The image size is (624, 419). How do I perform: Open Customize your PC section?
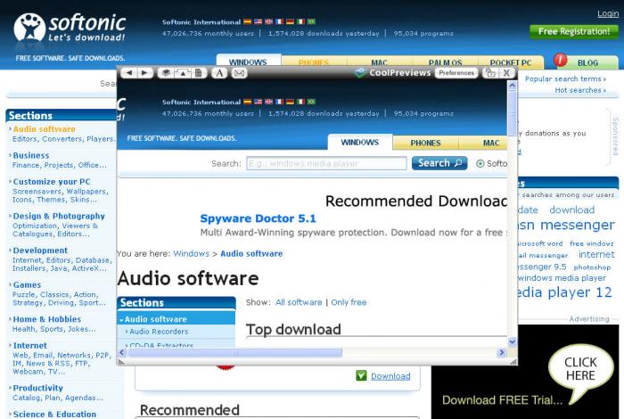coord(52,182)
